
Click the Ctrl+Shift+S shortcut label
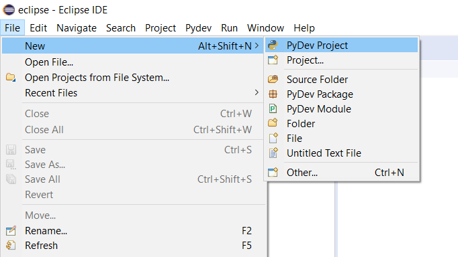[224, 179]
